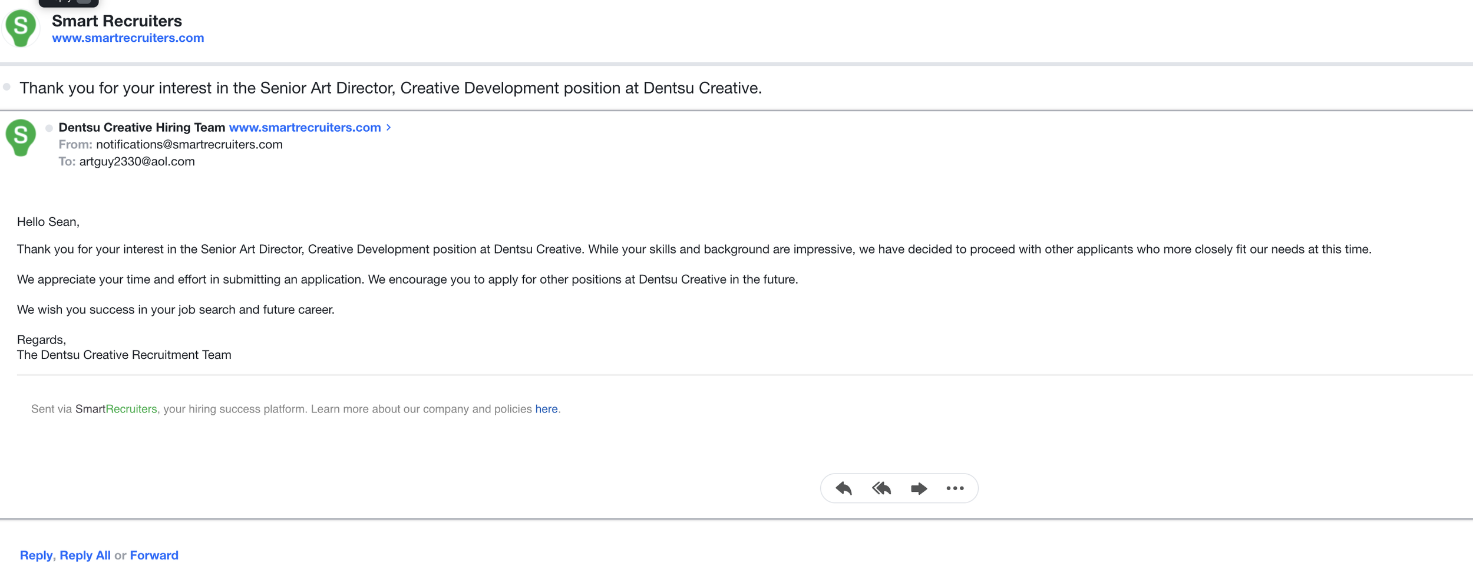Click the sender avatar beside Dentsu Creative Hiring Team
This screenshot has height=566, width=1473.
(x=21, y=138)
